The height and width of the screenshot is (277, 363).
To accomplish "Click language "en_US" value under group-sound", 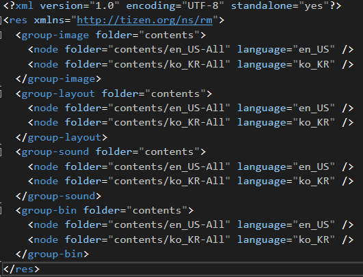I will (x=314, y=166).
